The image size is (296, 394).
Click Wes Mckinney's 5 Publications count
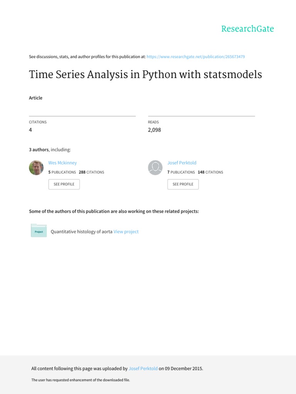coord(62,172)
